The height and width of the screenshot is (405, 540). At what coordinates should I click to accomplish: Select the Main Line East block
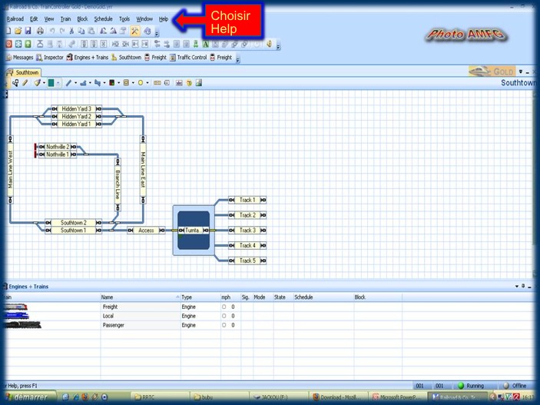tap(144, 170)
